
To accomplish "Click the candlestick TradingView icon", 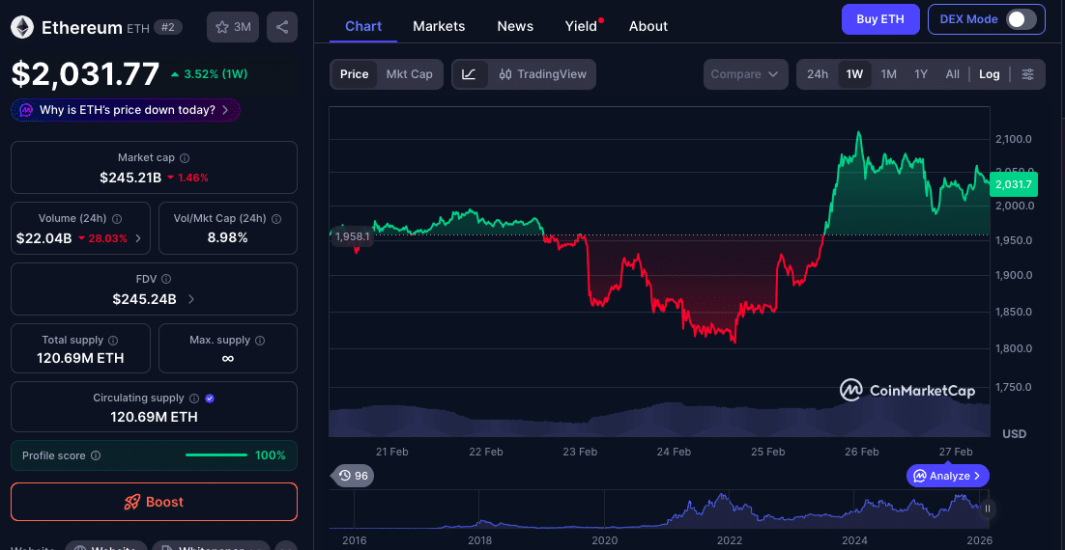I will pyautogui.click(x=505, y=74).
